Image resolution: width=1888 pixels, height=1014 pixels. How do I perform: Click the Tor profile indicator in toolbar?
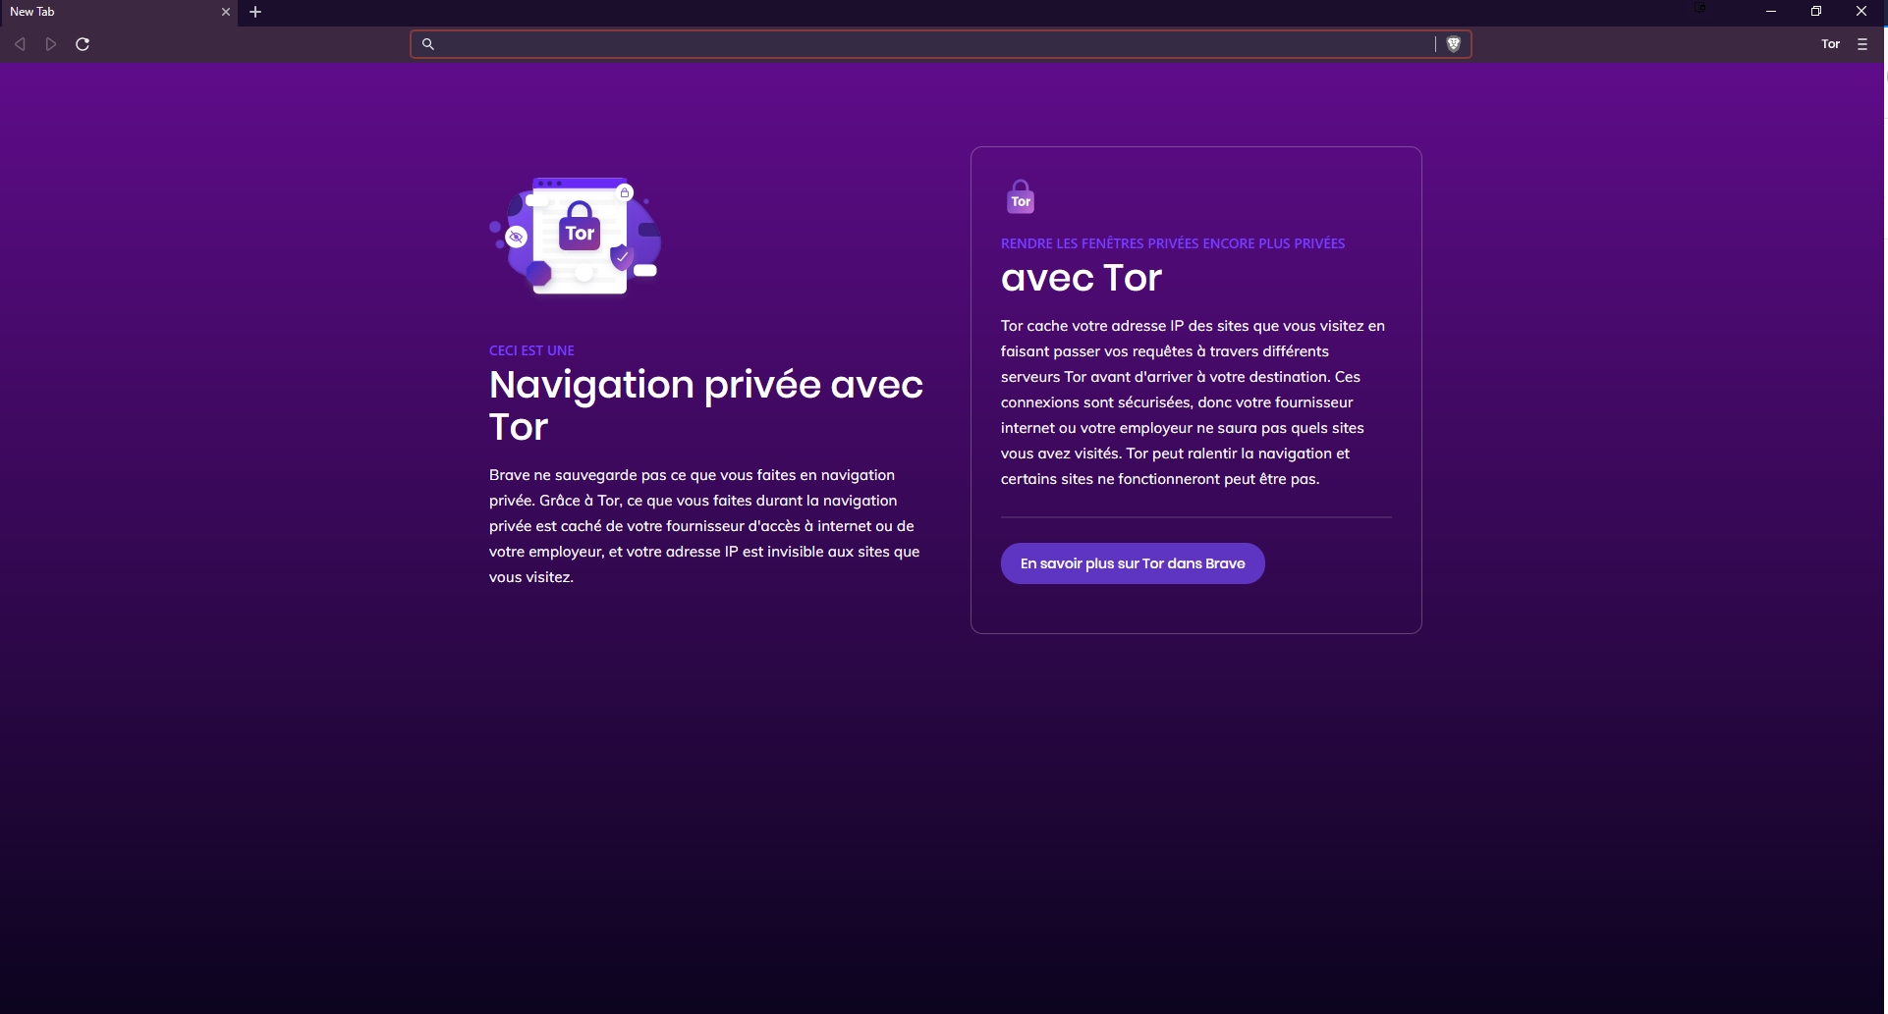[1830, 44]
